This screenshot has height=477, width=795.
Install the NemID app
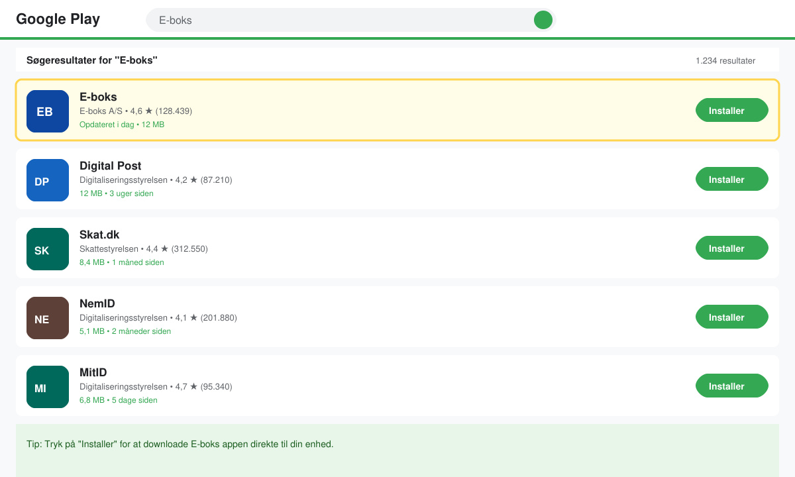tap(732, 317)
